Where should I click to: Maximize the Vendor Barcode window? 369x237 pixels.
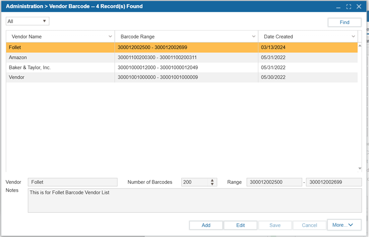click(x=348, y=7)
